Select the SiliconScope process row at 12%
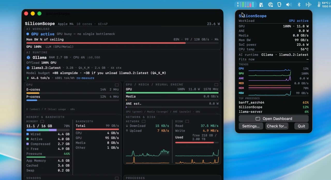Viewport: 331px width, 180px height. (274, 107)
